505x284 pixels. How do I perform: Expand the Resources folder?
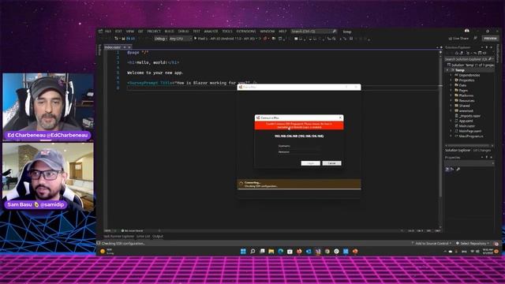(451, 100)
